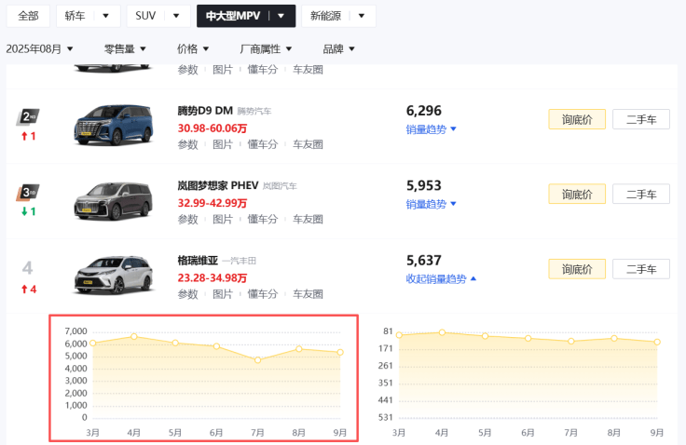Open the 中大型MPV dropdown arrow
Screen dimensions: 686x445
tap(281, 16)
